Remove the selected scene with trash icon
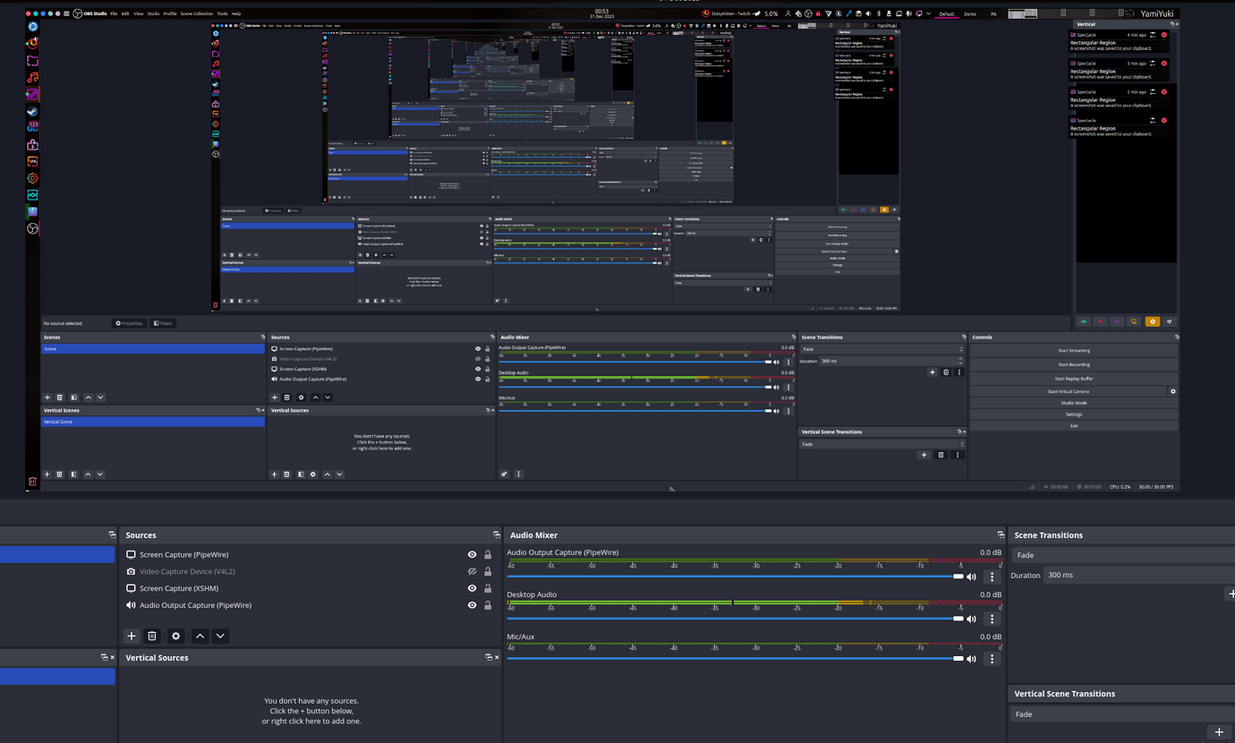 [60, 397]
